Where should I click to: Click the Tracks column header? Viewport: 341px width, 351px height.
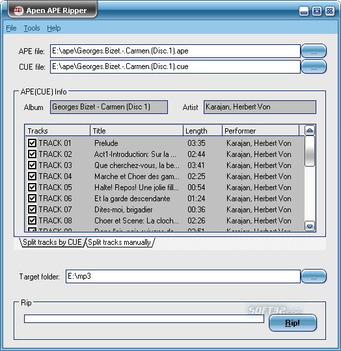click(x=57, y=131)
